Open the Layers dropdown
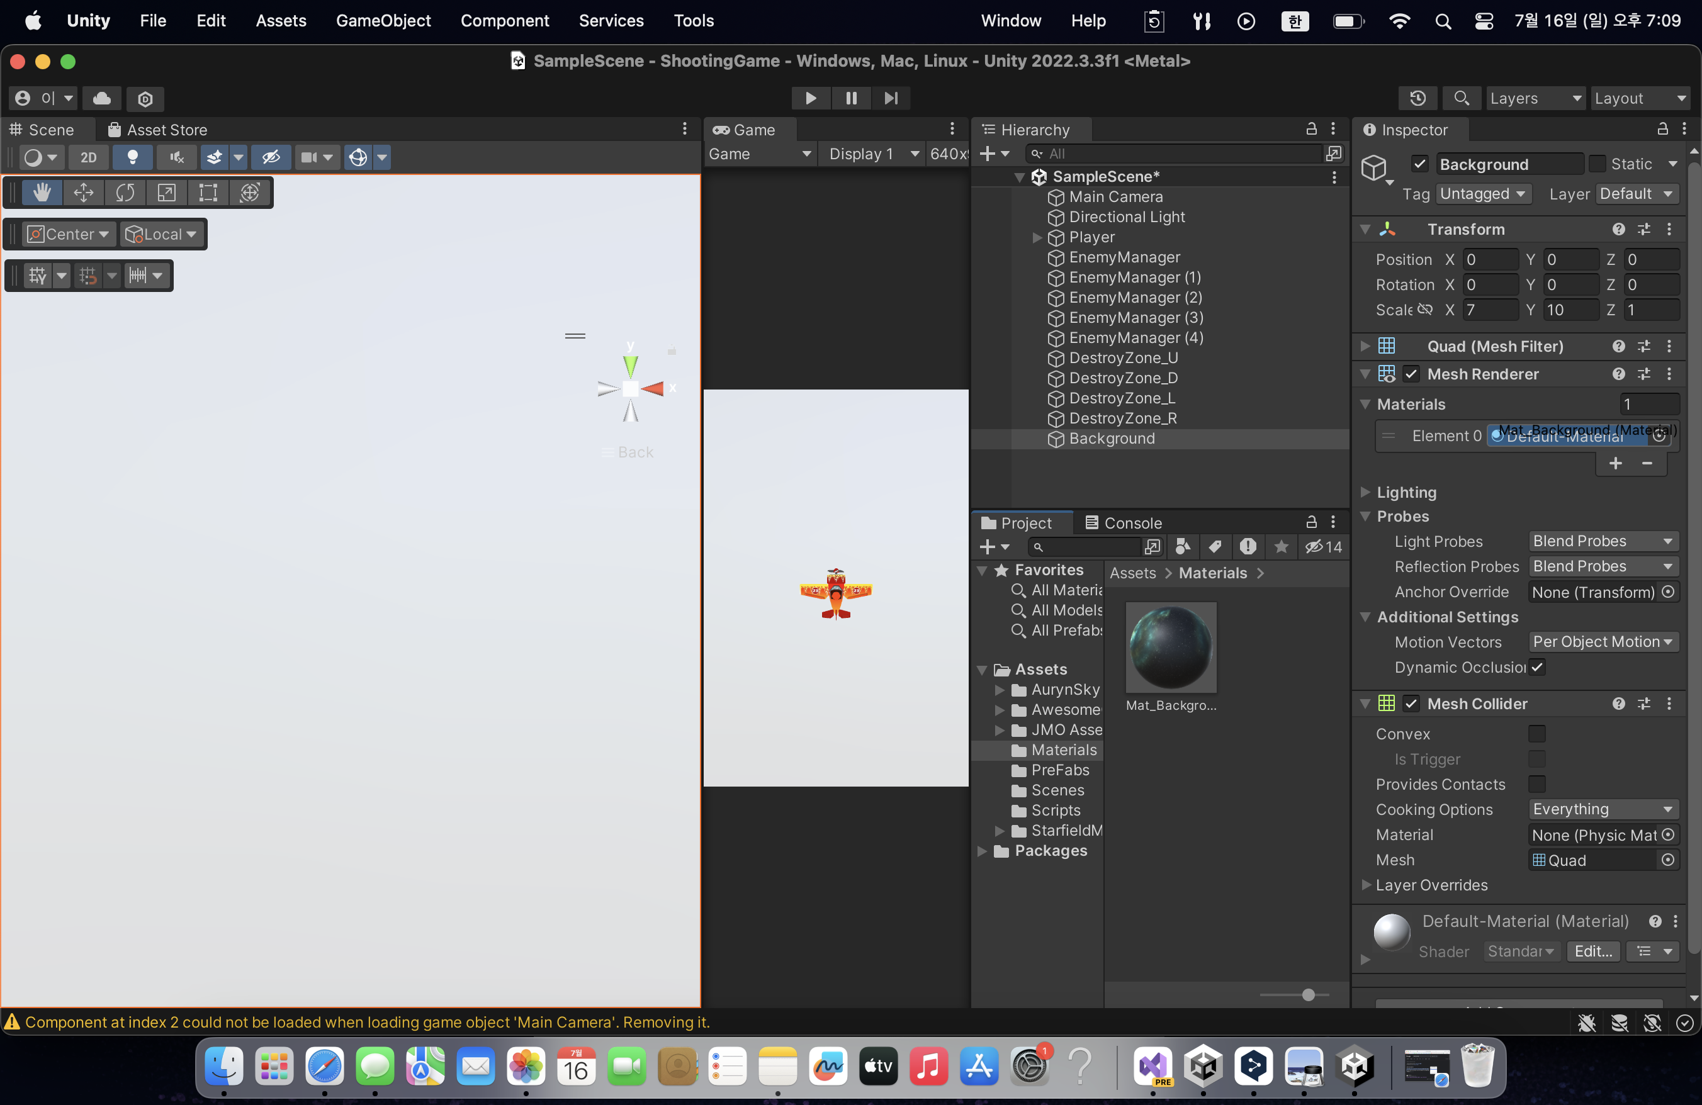The width and height of the screenshot is (1702, 1105). (1535, 98)
